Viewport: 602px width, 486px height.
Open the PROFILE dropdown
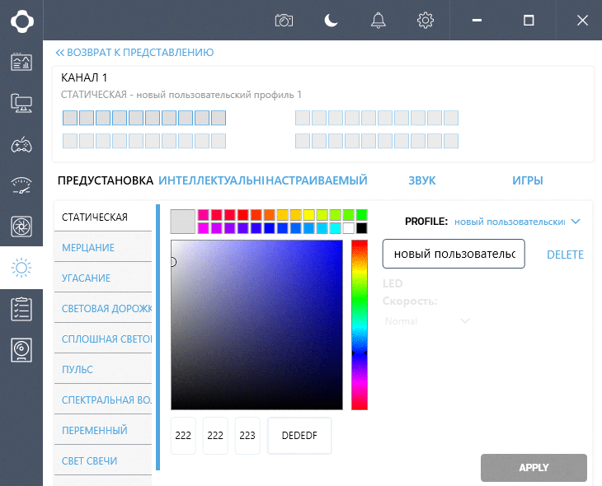coord(517,222)
